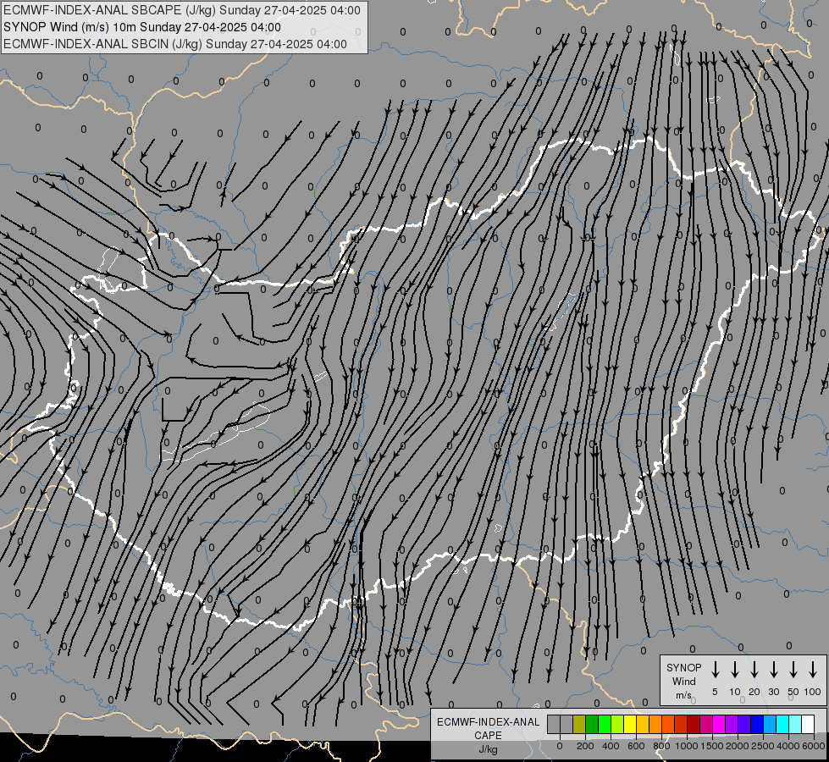The width and height of the screenshot is (829, 762).
Task: Click the 200 tick label on CAPE scale
Action: click(x=585, y=746)
